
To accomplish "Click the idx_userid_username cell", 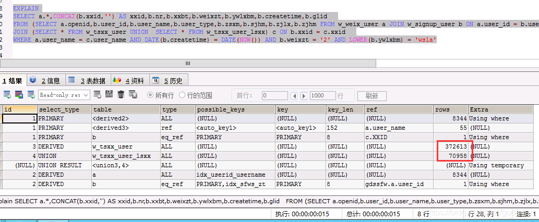I will point(235,175).
